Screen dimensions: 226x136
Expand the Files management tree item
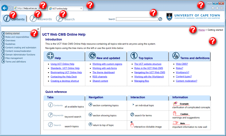(3, 58)
